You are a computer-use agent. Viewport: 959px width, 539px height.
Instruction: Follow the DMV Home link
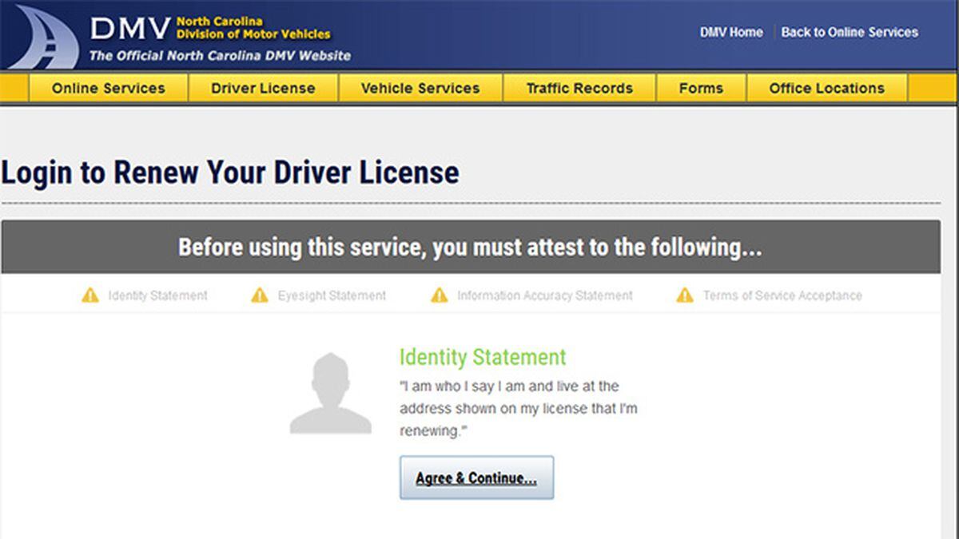731,33
